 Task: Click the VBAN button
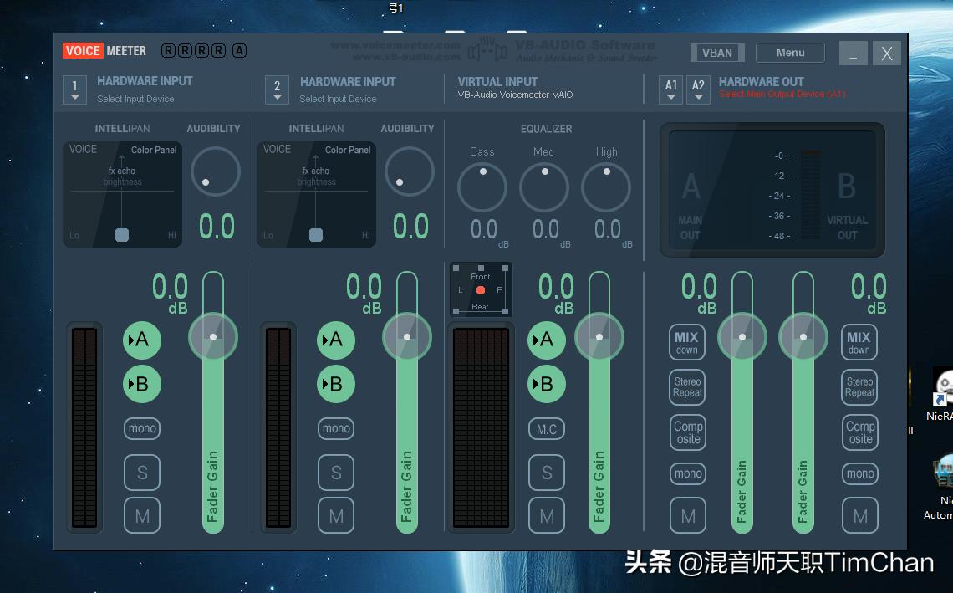tap(716, 52)
